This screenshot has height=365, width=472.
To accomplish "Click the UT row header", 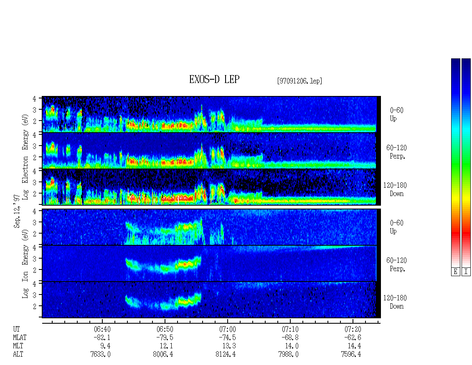I will pos(17,329).
